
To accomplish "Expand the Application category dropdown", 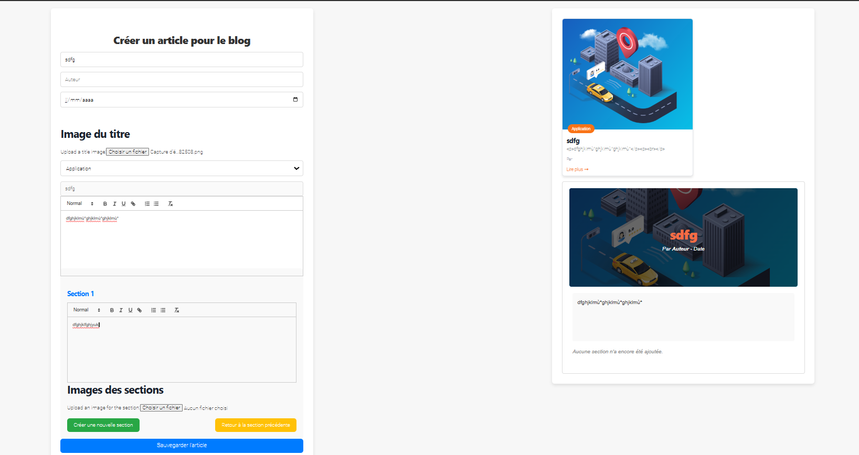I will pos(182,168).
